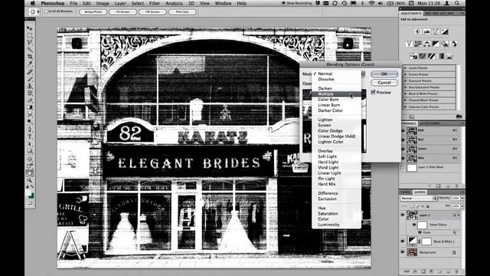490x276 pixels.
Task: Select the Gradient tool
Action: pyautogui.click(x=30, y=107)
